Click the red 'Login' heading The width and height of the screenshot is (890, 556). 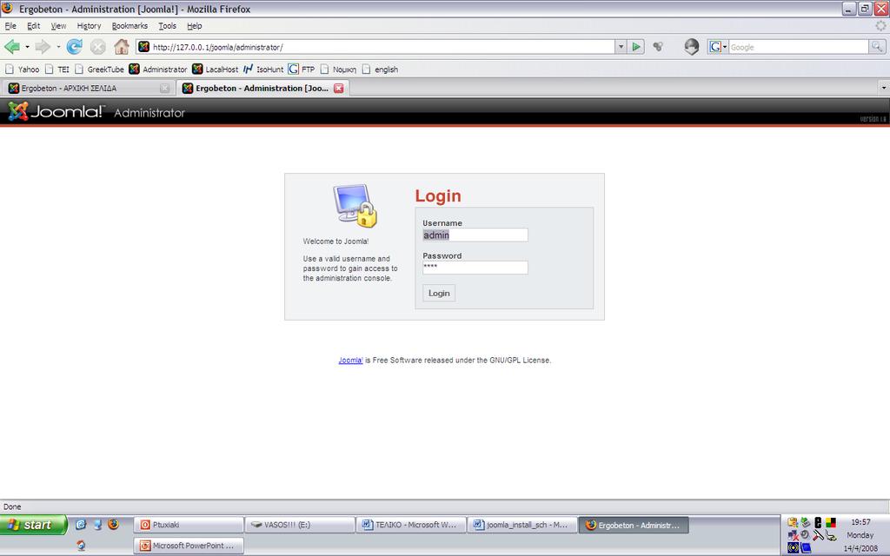pyautogui.click(x=438, y=195)
